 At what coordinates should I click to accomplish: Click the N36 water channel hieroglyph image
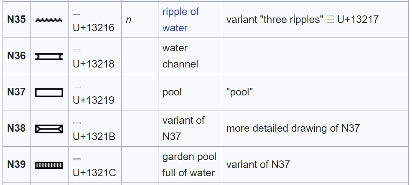49,56
